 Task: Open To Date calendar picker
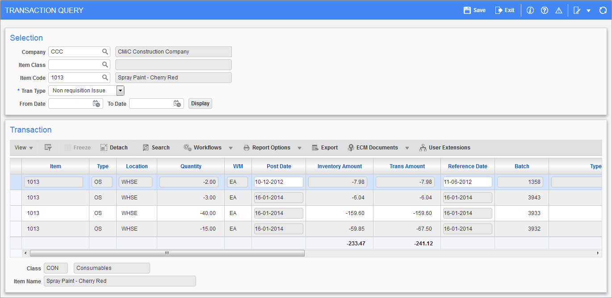(x=177, y=103)
